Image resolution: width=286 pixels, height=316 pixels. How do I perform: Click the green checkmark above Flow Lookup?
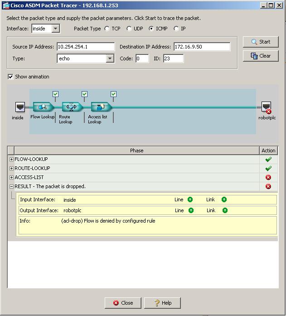pos(56,94)
